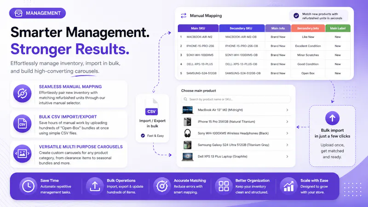Screen dimensions: 368x207
Task: Click the search magnifier icon
Action: pos(185,99)
